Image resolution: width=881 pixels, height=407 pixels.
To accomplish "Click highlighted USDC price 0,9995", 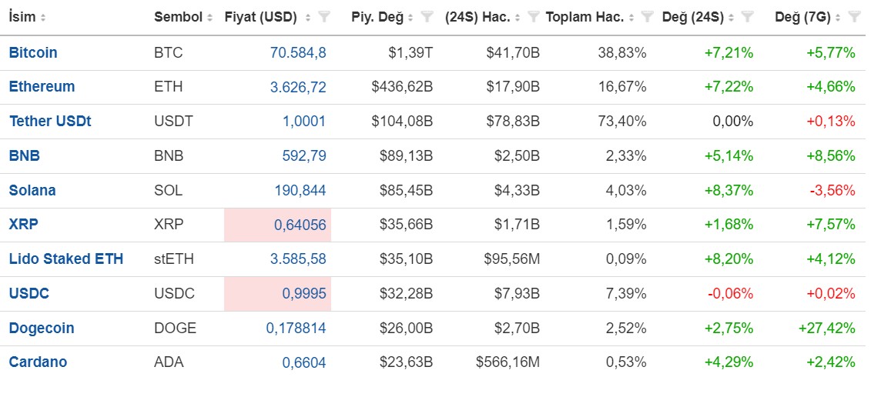I will click(304, 294).
